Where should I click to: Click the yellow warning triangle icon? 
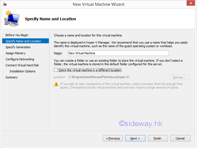pyautogui.click(x=56, y=84)
